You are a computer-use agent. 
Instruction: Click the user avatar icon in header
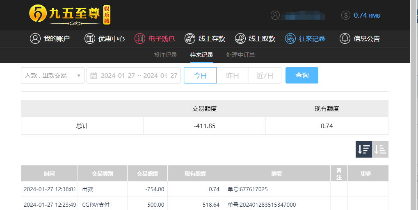pyautogui.click(x=275, y=15)
